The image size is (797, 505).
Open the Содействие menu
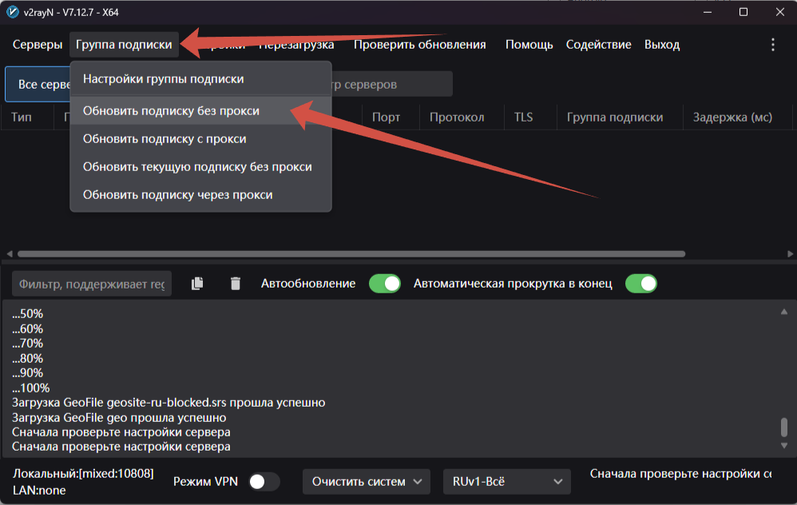(x=599, y=45)
